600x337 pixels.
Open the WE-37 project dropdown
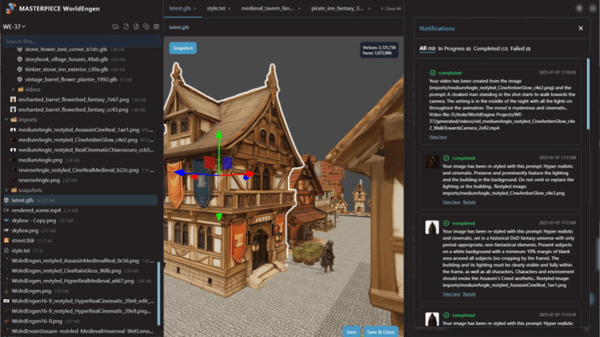pyautogui.click(x=14, y=27)
